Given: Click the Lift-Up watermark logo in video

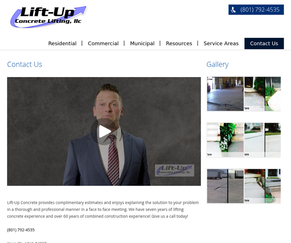Looking at the screenshot, I should click(x=175, y=170).
